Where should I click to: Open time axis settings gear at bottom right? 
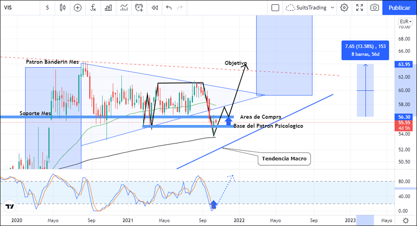406,220
